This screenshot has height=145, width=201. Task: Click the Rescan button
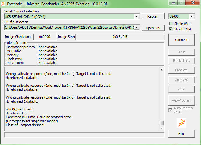pyautogui.click(x=153, y=16)
